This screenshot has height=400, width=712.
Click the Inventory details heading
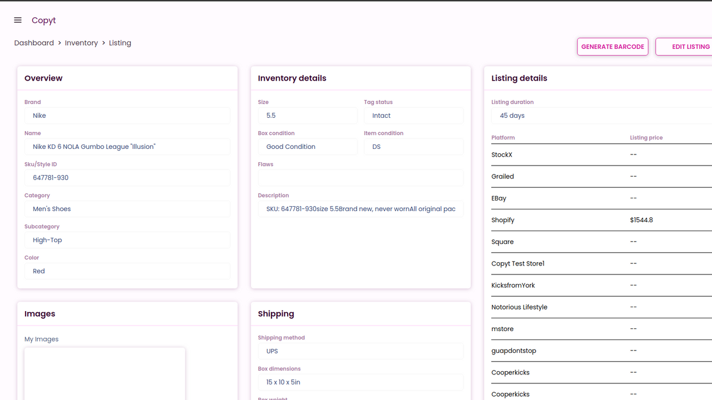[x=292, y=78]
